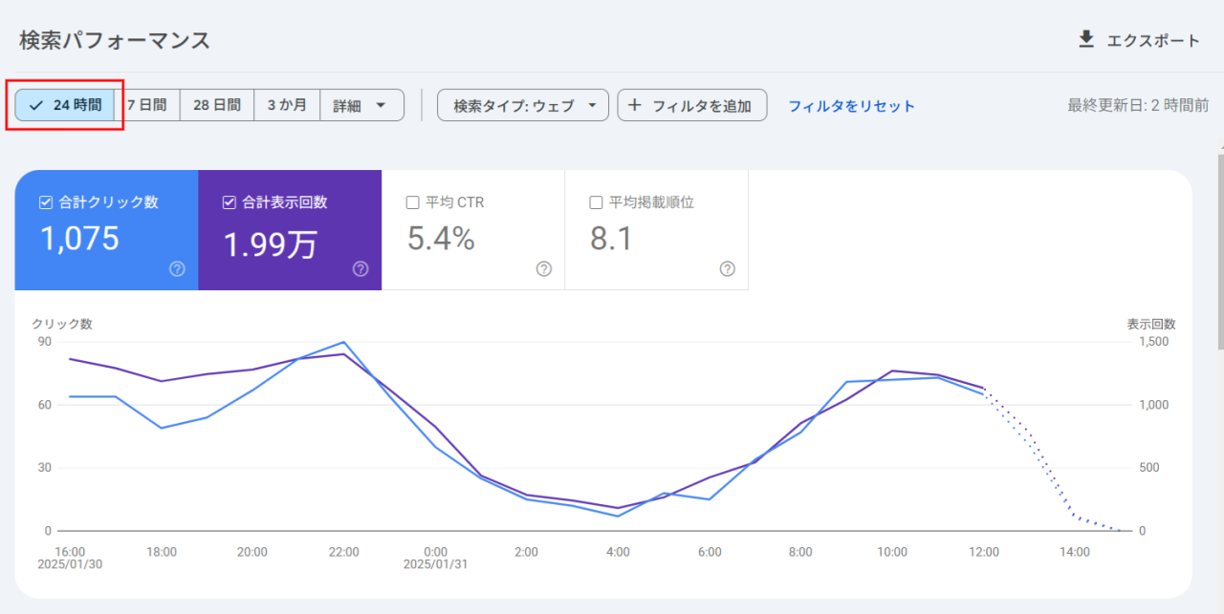Click the export download icon
Image resolution: width=1224 pixels, height=614 pixels.
tap(1085, 39)
